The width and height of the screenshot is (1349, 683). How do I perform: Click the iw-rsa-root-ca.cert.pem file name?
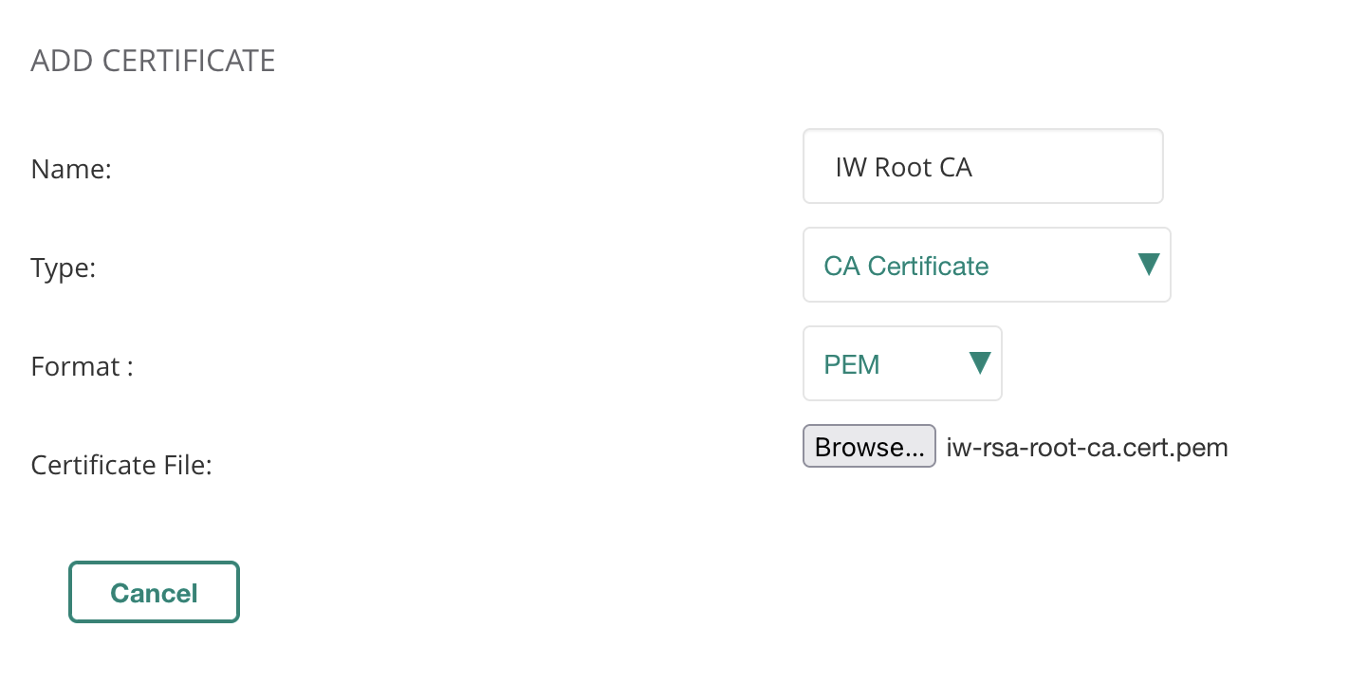click(x=1086, y=446)
